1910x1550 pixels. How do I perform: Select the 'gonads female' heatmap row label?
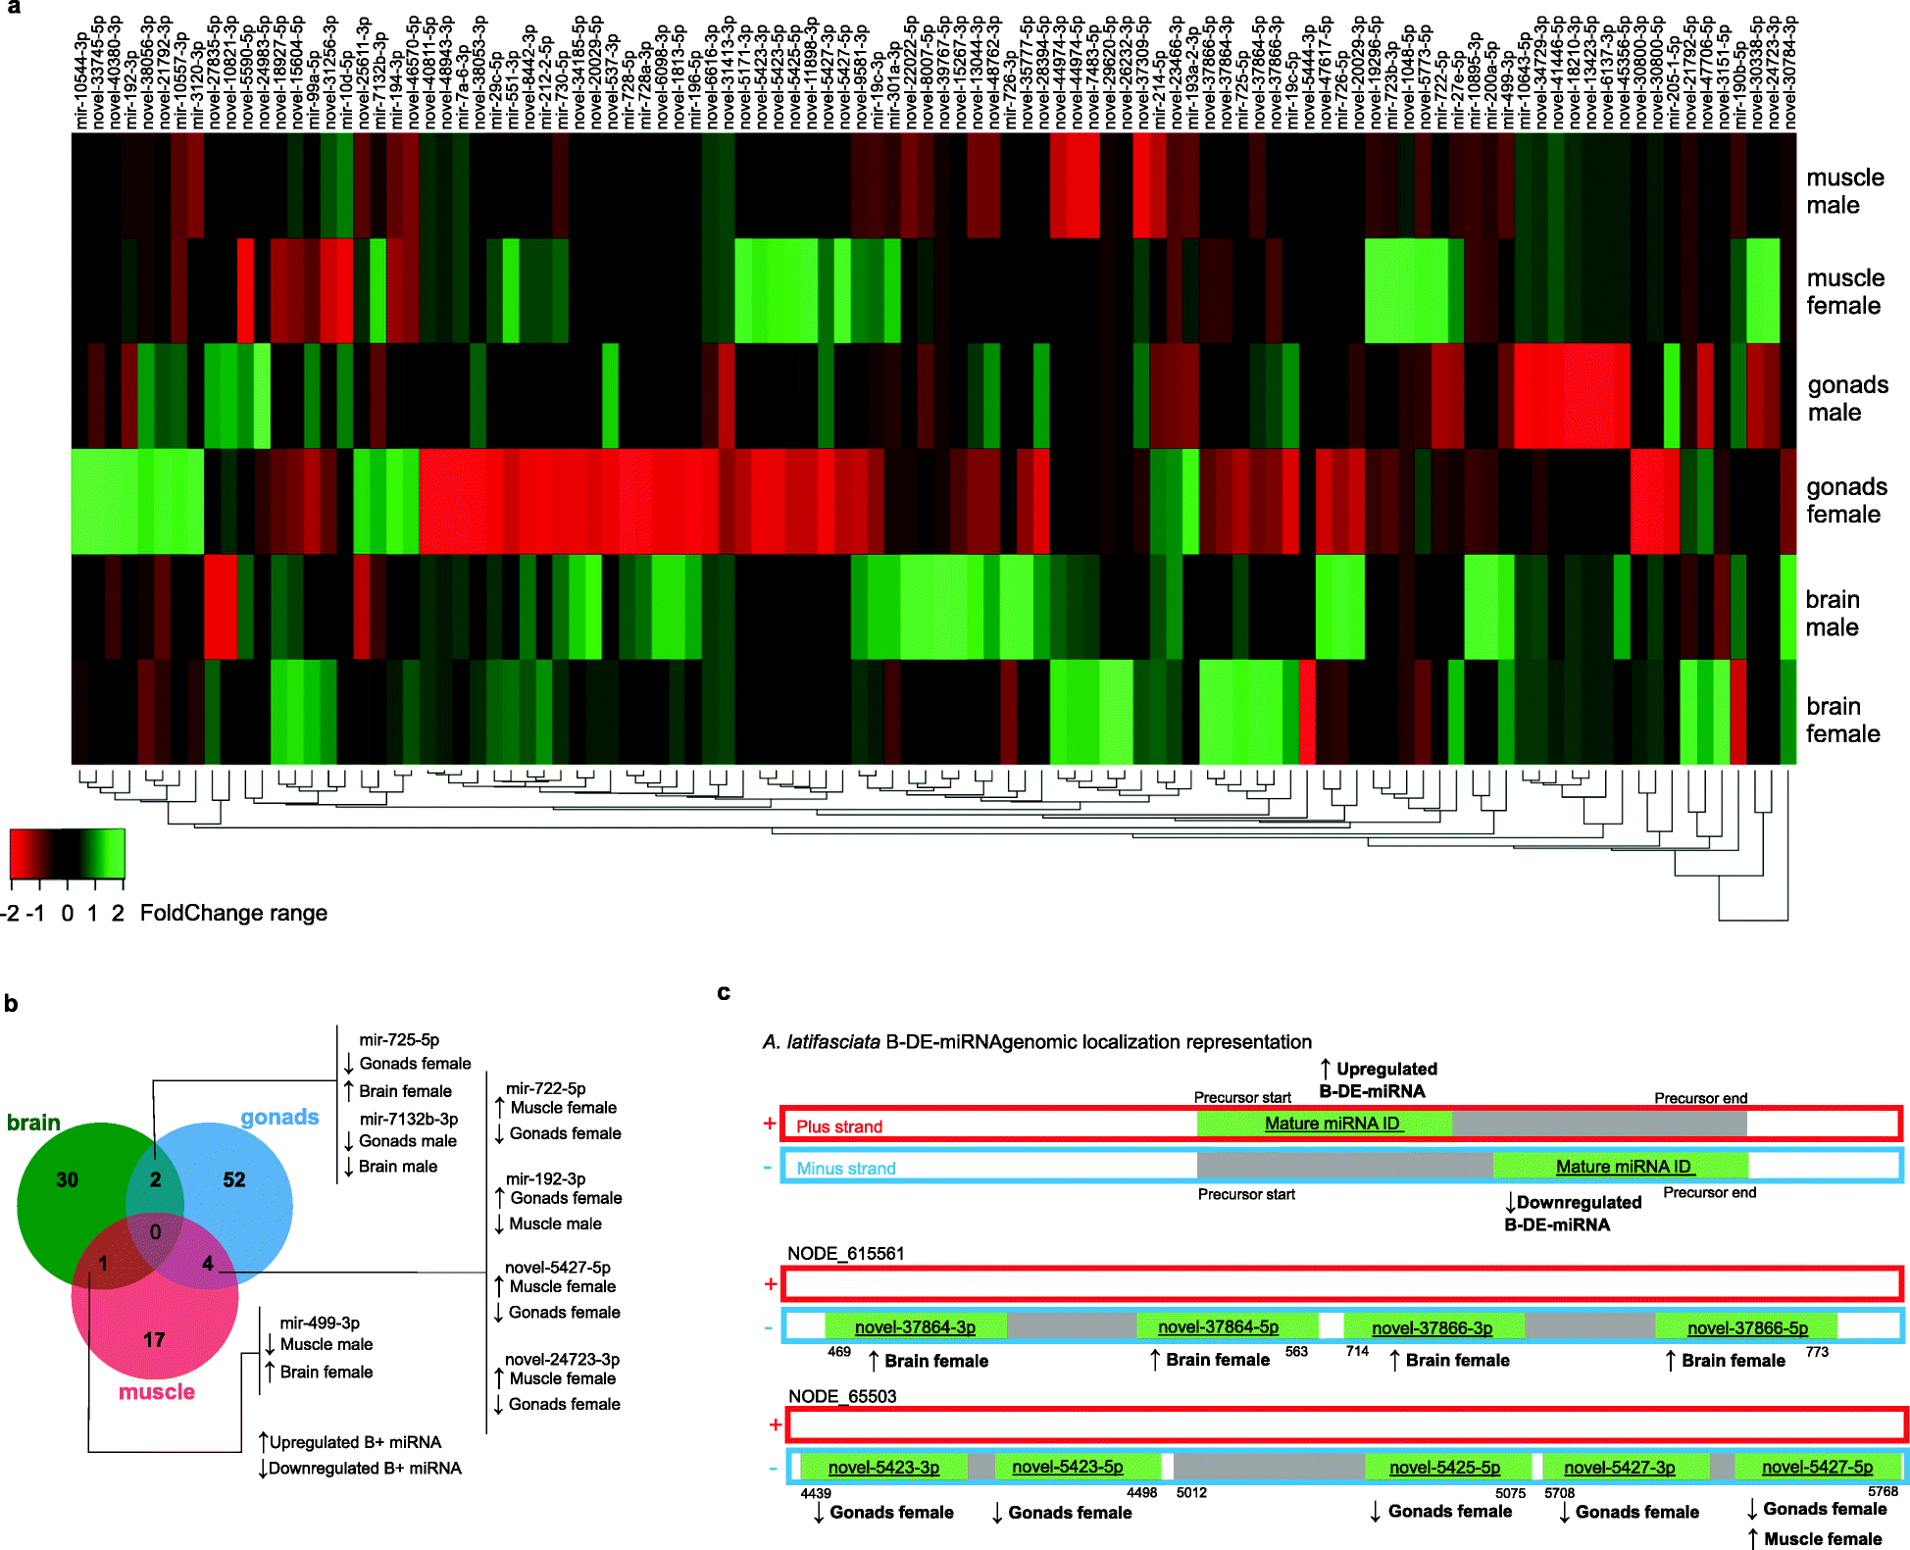coord(1846,500)
